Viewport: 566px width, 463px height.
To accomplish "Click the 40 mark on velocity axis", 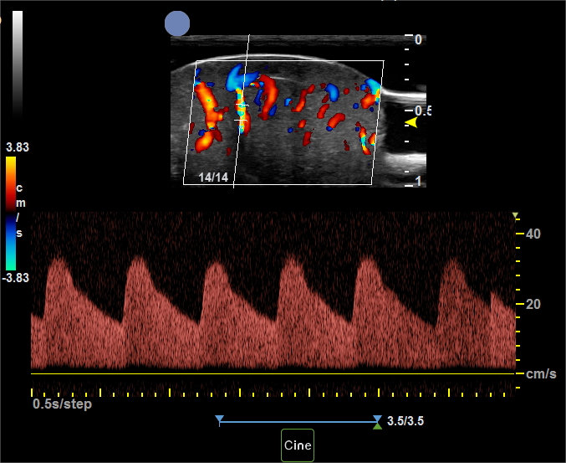I will tap(535, 234).
